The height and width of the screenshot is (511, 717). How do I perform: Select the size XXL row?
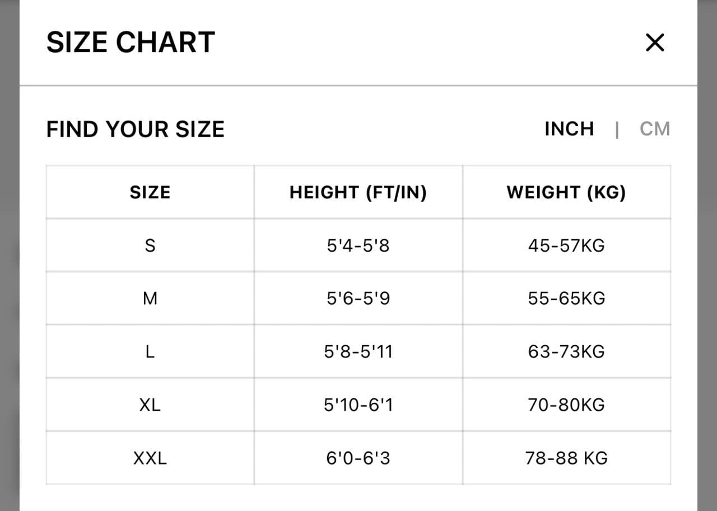point(150,458)
